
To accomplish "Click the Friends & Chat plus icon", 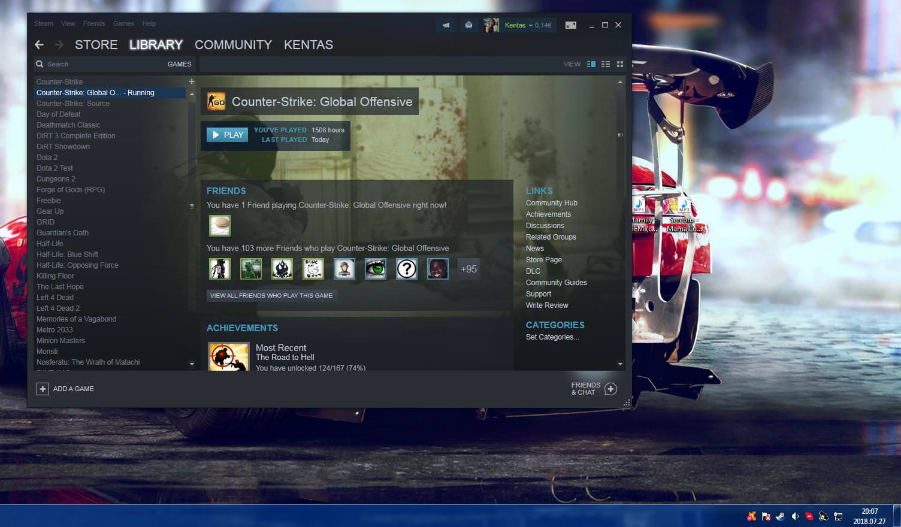I will click(x=610, y=389).
